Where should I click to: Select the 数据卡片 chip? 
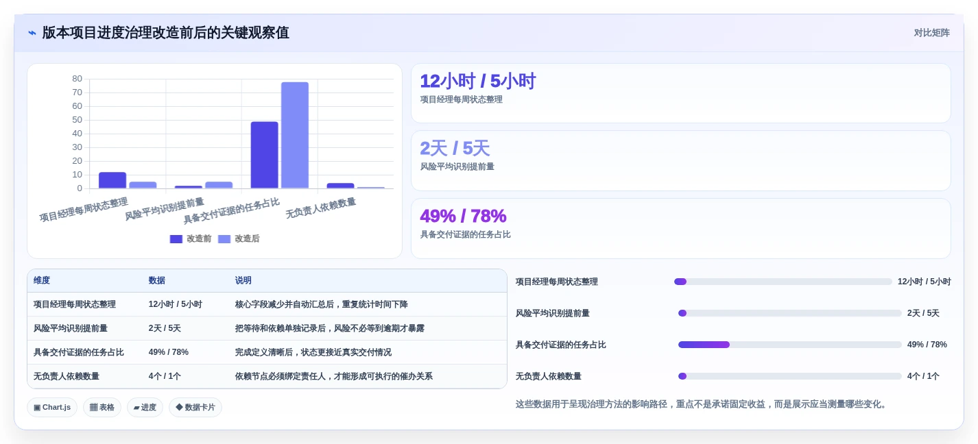[x=195, y=407]
